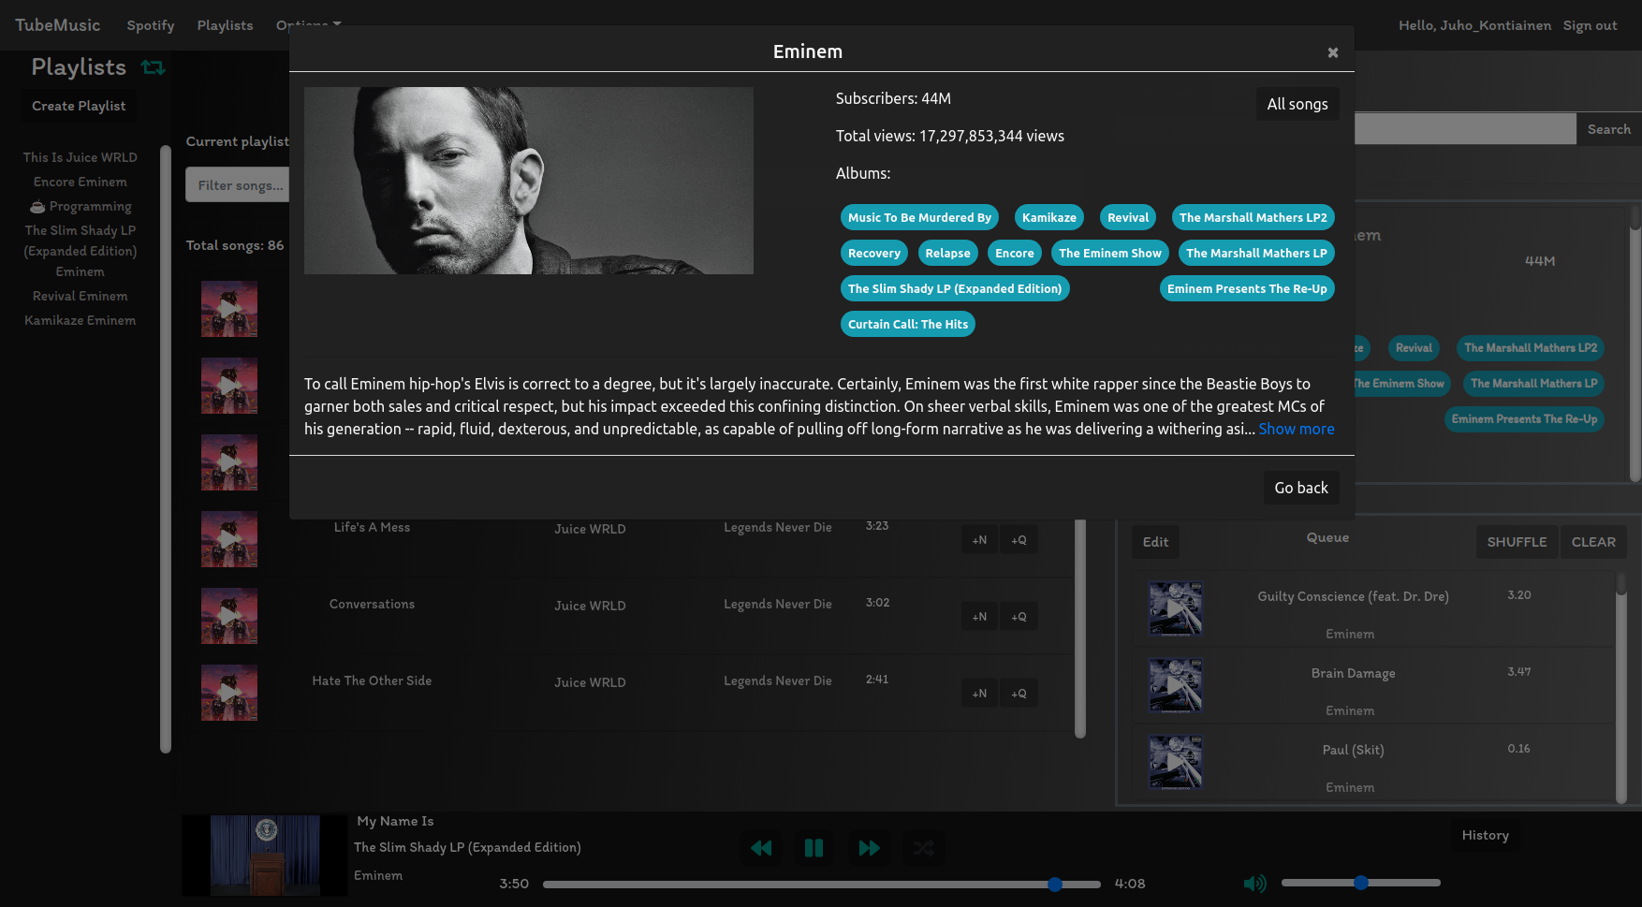The height and width of the screenshot is (907, 1642).
Task: Open The Slim Shady LP playlist
Action: point(81,251)
